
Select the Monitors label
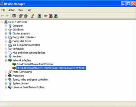pyautogui.click(x=17, y=56)
